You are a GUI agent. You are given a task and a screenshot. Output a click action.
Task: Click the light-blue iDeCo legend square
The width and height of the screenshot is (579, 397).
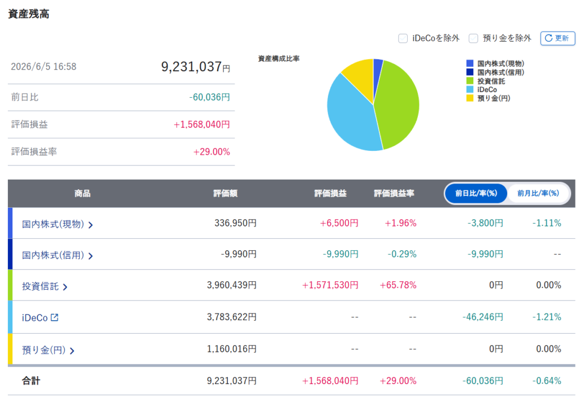(x=470, y=89)
